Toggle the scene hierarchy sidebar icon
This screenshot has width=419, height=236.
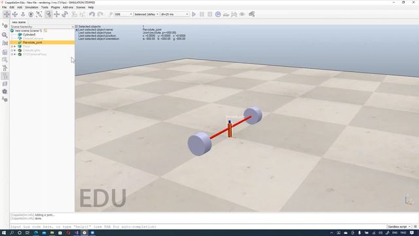(5, 76)
